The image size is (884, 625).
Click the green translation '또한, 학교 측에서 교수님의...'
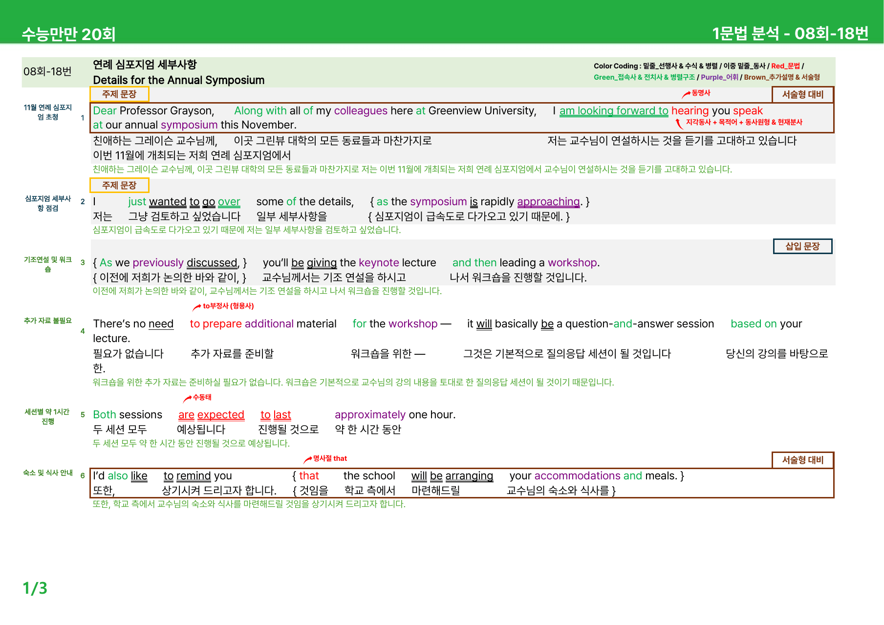[x=249, y=504]
